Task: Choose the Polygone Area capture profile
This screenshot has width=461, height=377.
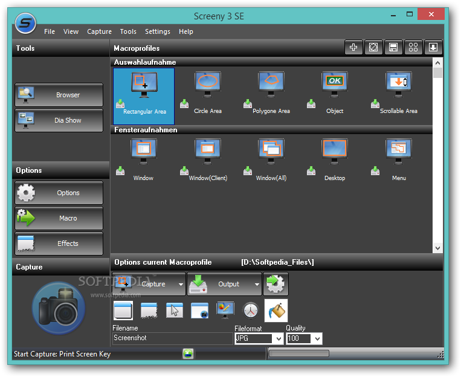Action: (x=271, y=93)
